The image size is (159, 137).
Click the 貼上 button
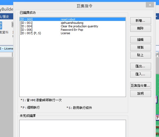141,55
